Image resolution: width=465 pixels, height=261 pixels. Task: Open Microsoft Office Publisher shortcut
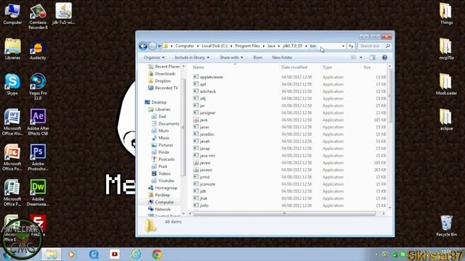click(x=12, y=193)
